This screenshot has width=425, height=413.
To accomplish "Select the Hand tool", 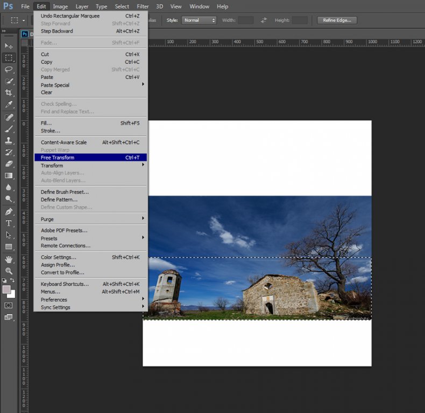I will point(9,259).
